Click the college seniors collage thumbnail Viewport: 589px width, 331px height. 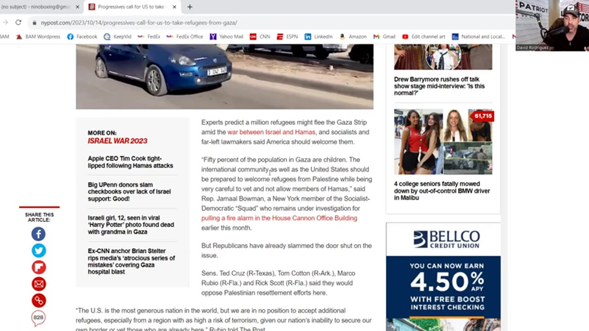click(443, 142)
